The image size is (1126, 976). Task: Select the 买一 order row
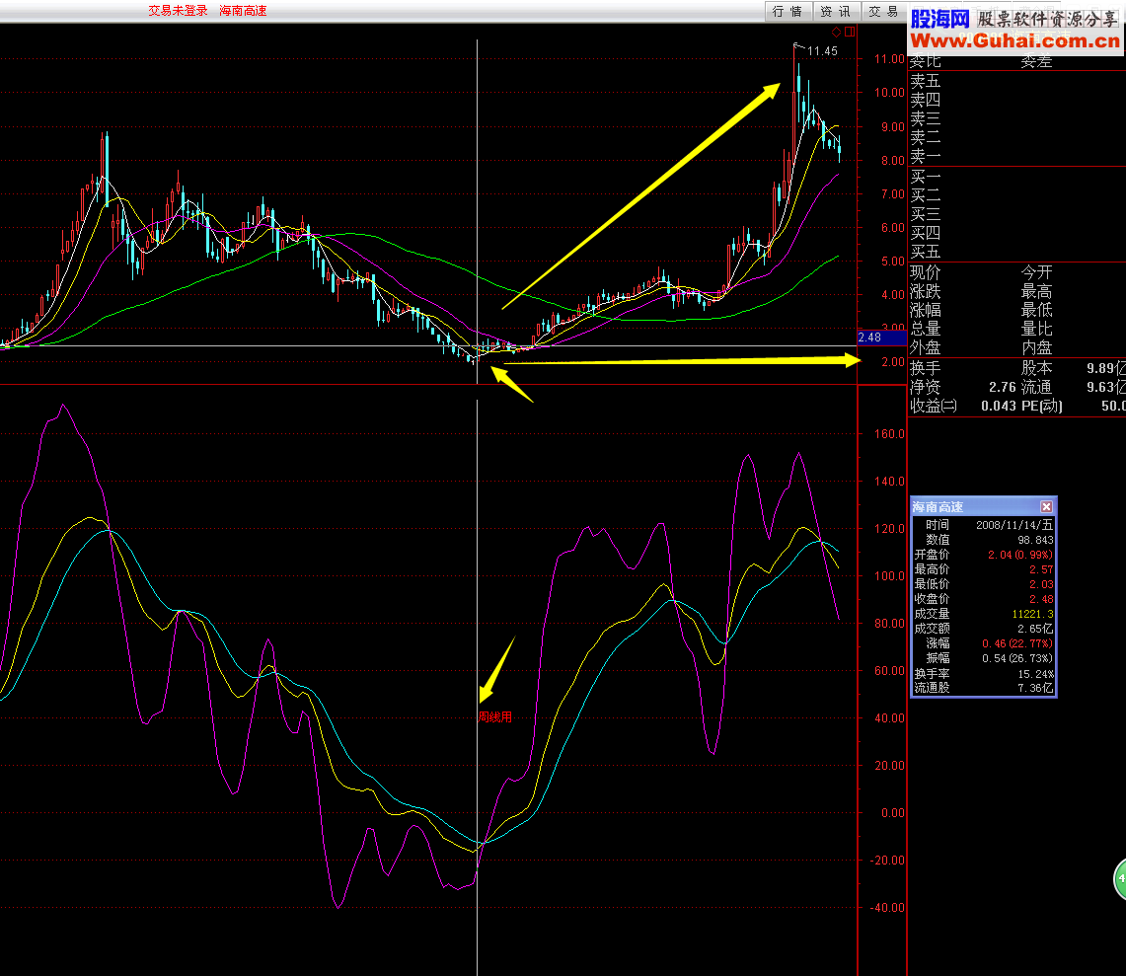(x=1016, y=177)
